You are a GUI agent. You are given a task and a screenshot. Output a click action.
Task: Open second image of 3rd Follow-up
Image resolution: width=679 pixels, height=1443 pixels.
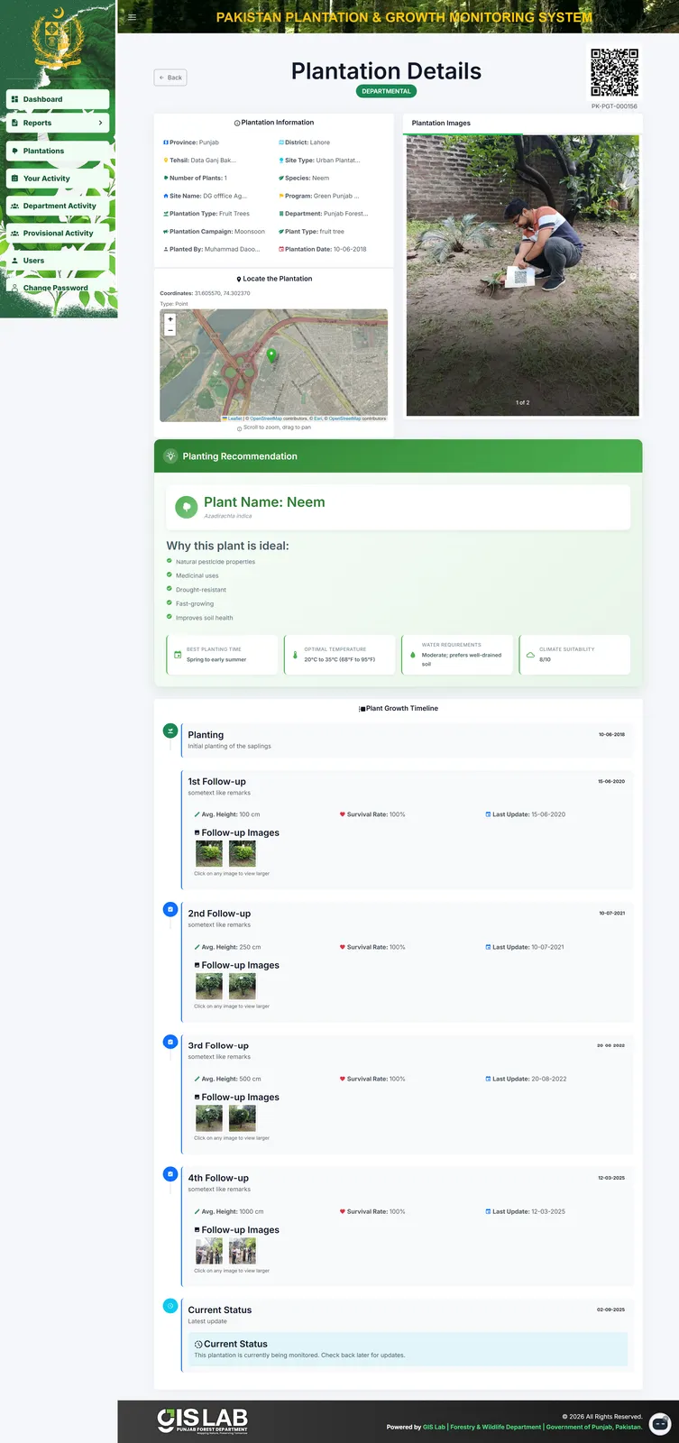[243, 1117]
